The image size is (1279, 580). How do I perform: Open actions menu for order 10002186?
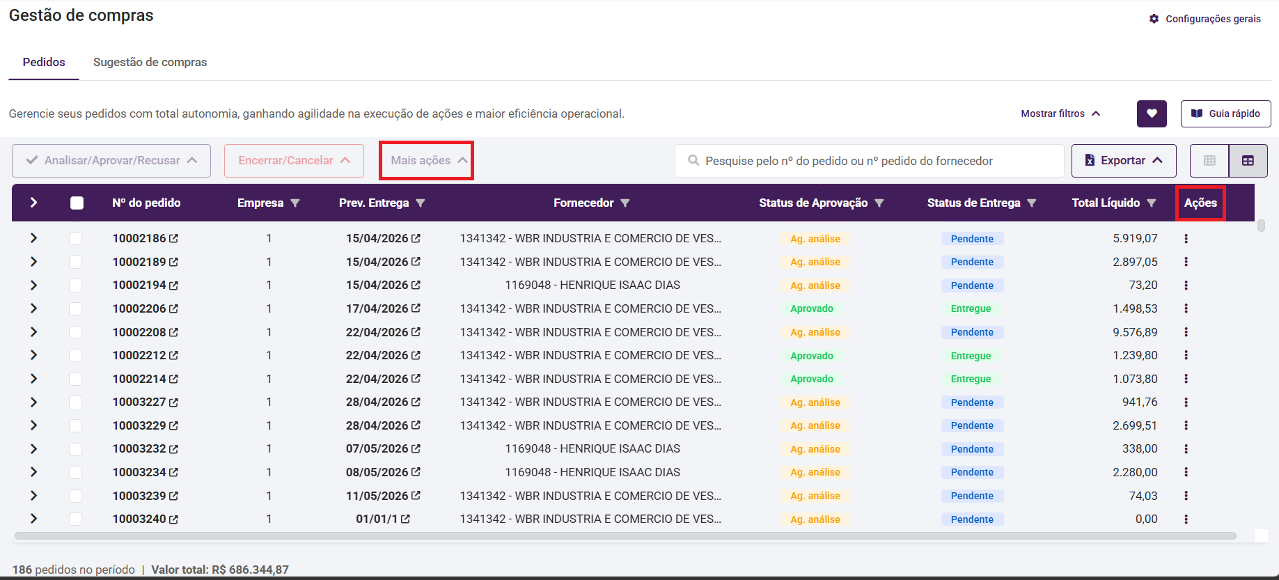click(1186, 238)
